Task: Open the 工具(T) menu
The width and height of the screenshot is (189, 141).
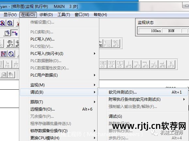Action: coord(64,15)
